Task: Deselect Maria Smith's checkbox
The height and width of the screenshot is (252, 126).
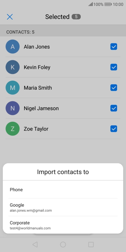Action: (x=114, y=88)
